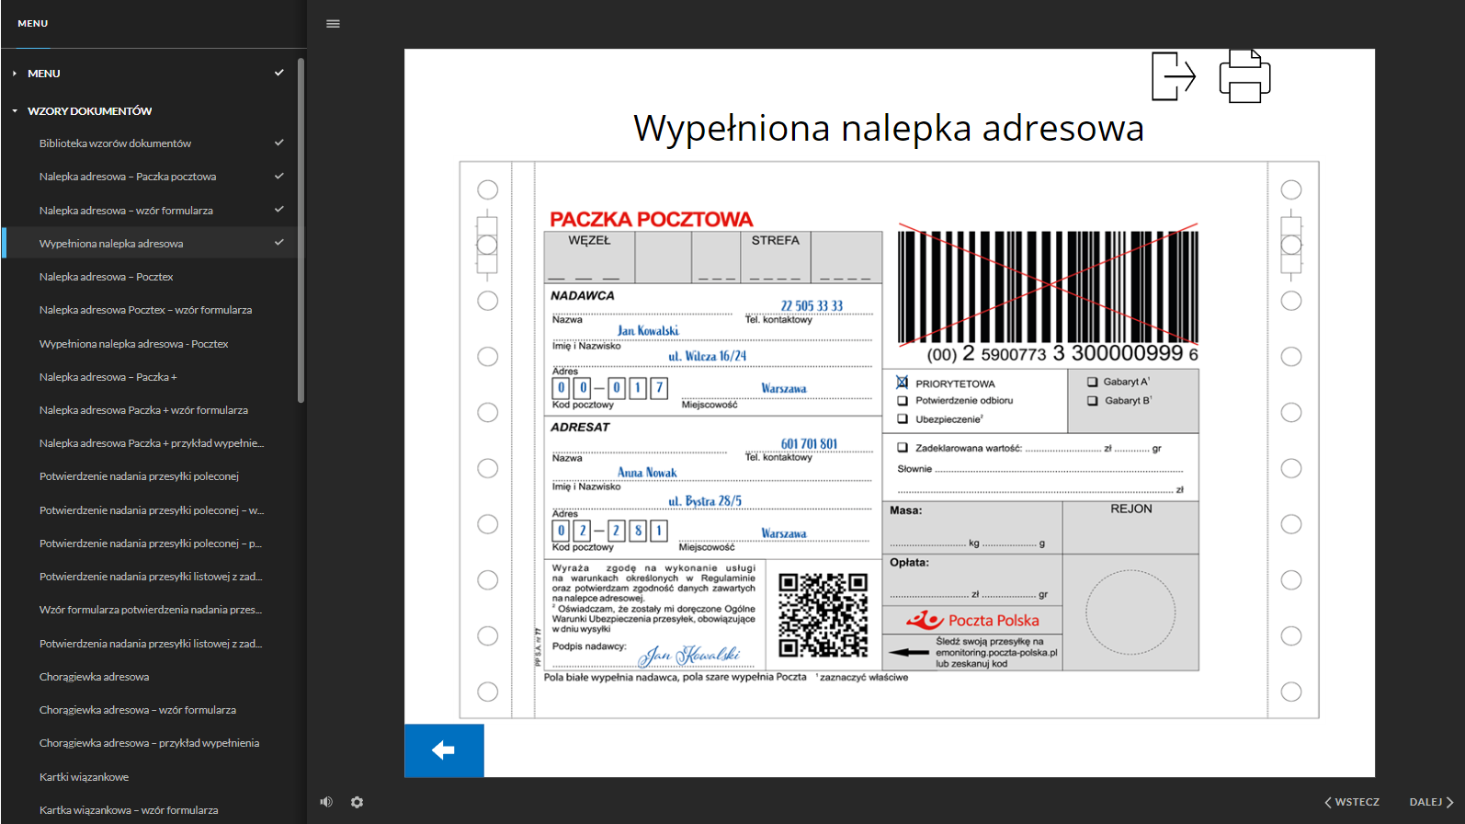Open Nalepka adresowa – Pocztex
The height and width of the screenshot is (824, 1465).
(x=106, y=277)
